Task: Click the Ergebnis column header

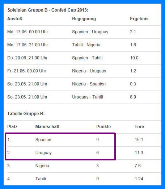Action: [x=139, y=19]
